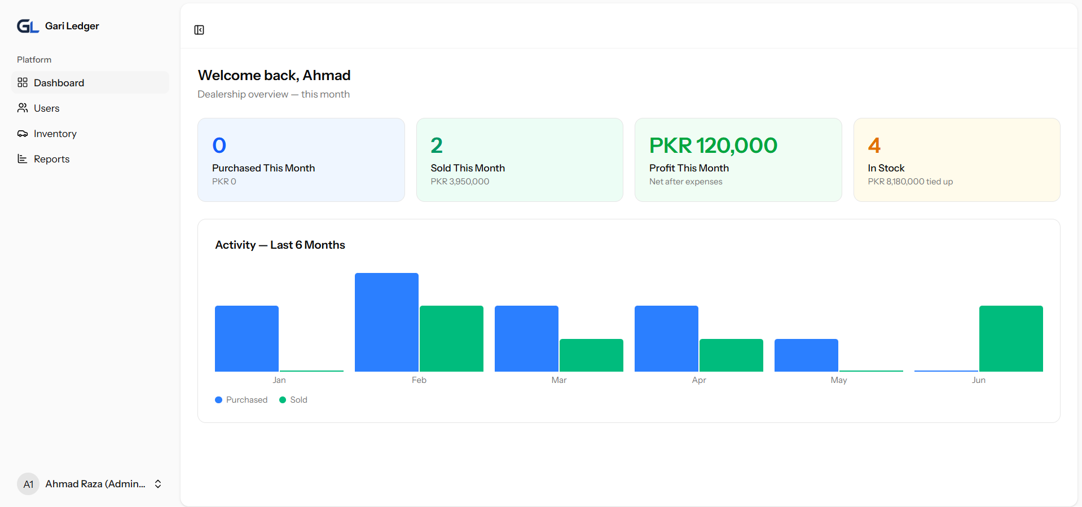Click the PKR 120,000 profit value
This screenshot has height=507, width=1082.
(x=713, y=146)
